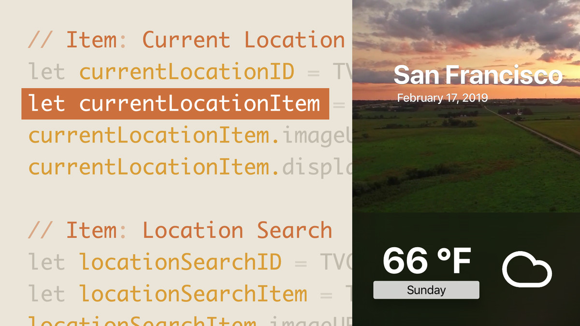Screen dimensions: 580x326
Task: Click the currentLocationItem.displ code line
Action: pos(190,168)
